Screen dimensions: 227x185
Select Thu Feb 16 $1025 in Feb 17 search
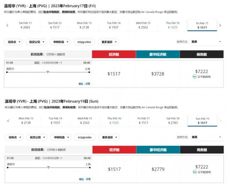(x=173, y=25)
